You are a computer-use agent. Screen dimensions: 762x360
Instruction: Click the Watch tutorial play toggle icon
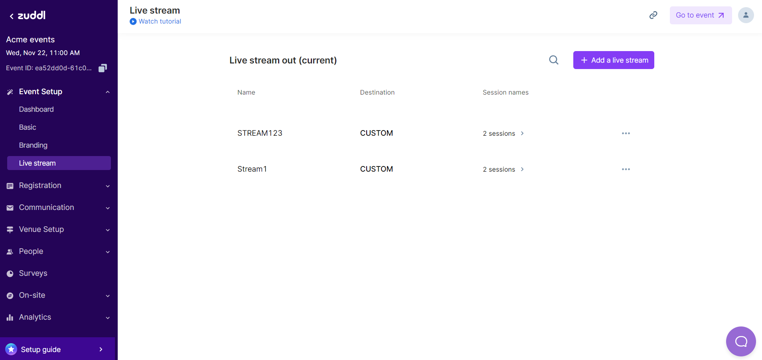133,22
